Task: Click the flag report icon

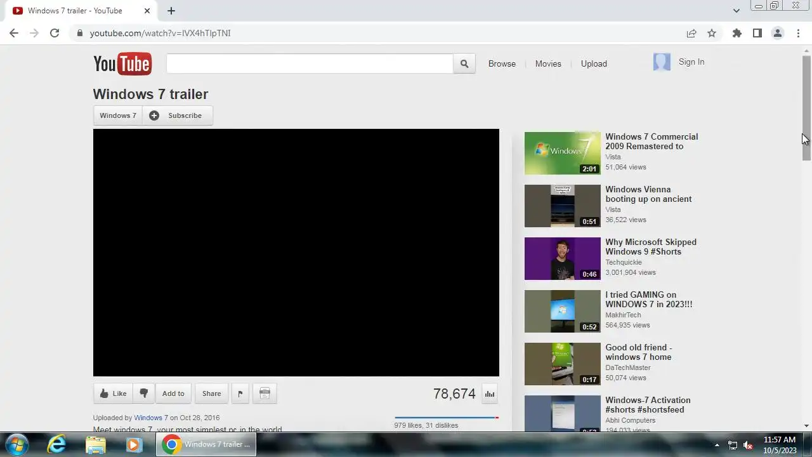Action: [240, 394]
